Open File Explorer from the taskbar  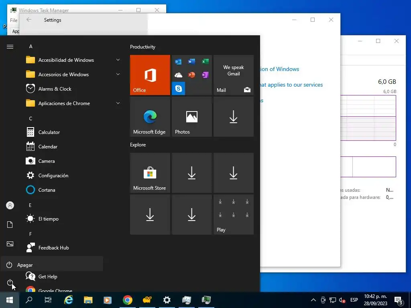88,300
